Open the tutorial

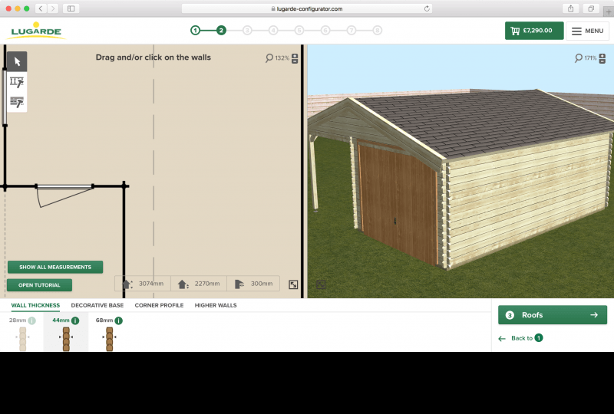point(39,285)
